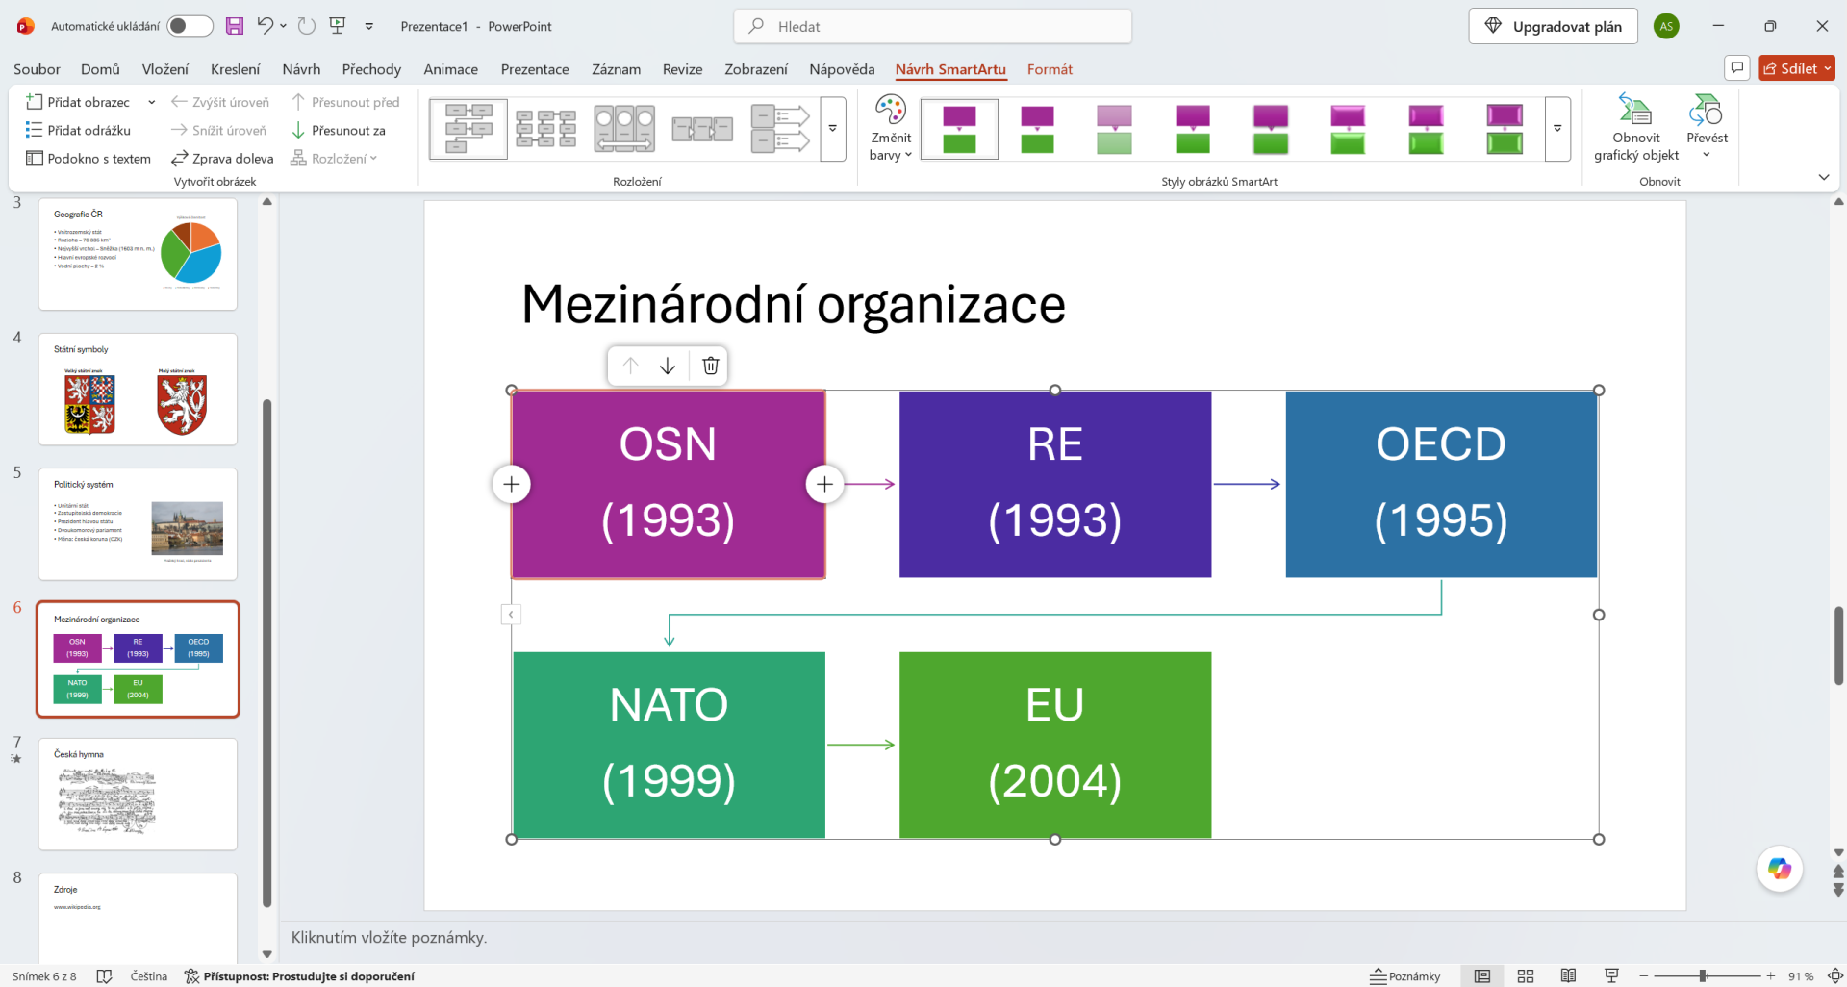The height and width of the screenshot is (987, 1847).
Task: Open the Zobrazení tab
Action: pyautogui.click(x=756, y=69)
